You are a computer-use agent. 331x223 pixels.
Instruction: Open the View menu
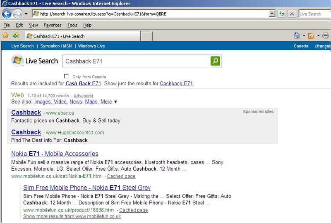(x=34, y=25)
